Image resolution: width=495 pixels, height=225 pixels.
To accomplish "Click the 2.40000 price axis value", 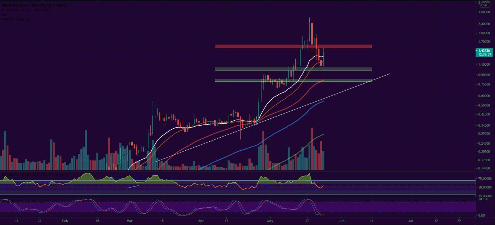I will click(484, 24).
